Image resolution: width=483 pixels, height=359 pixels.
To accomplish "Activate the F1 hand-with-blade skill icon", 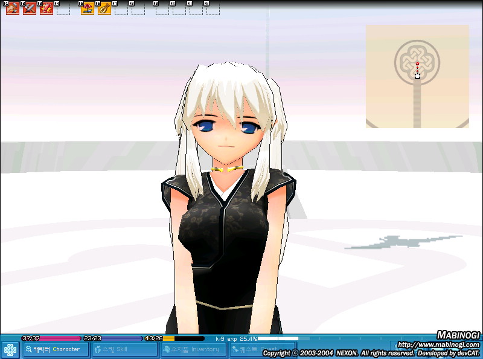I will tap(13, 8).
